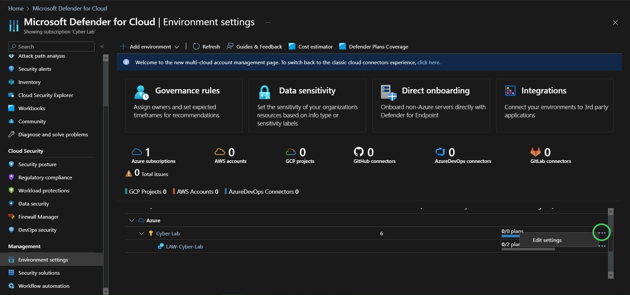This screenshot has height=295, width=630.
Task: Click the Data security icon
Action: pos(11,204)
